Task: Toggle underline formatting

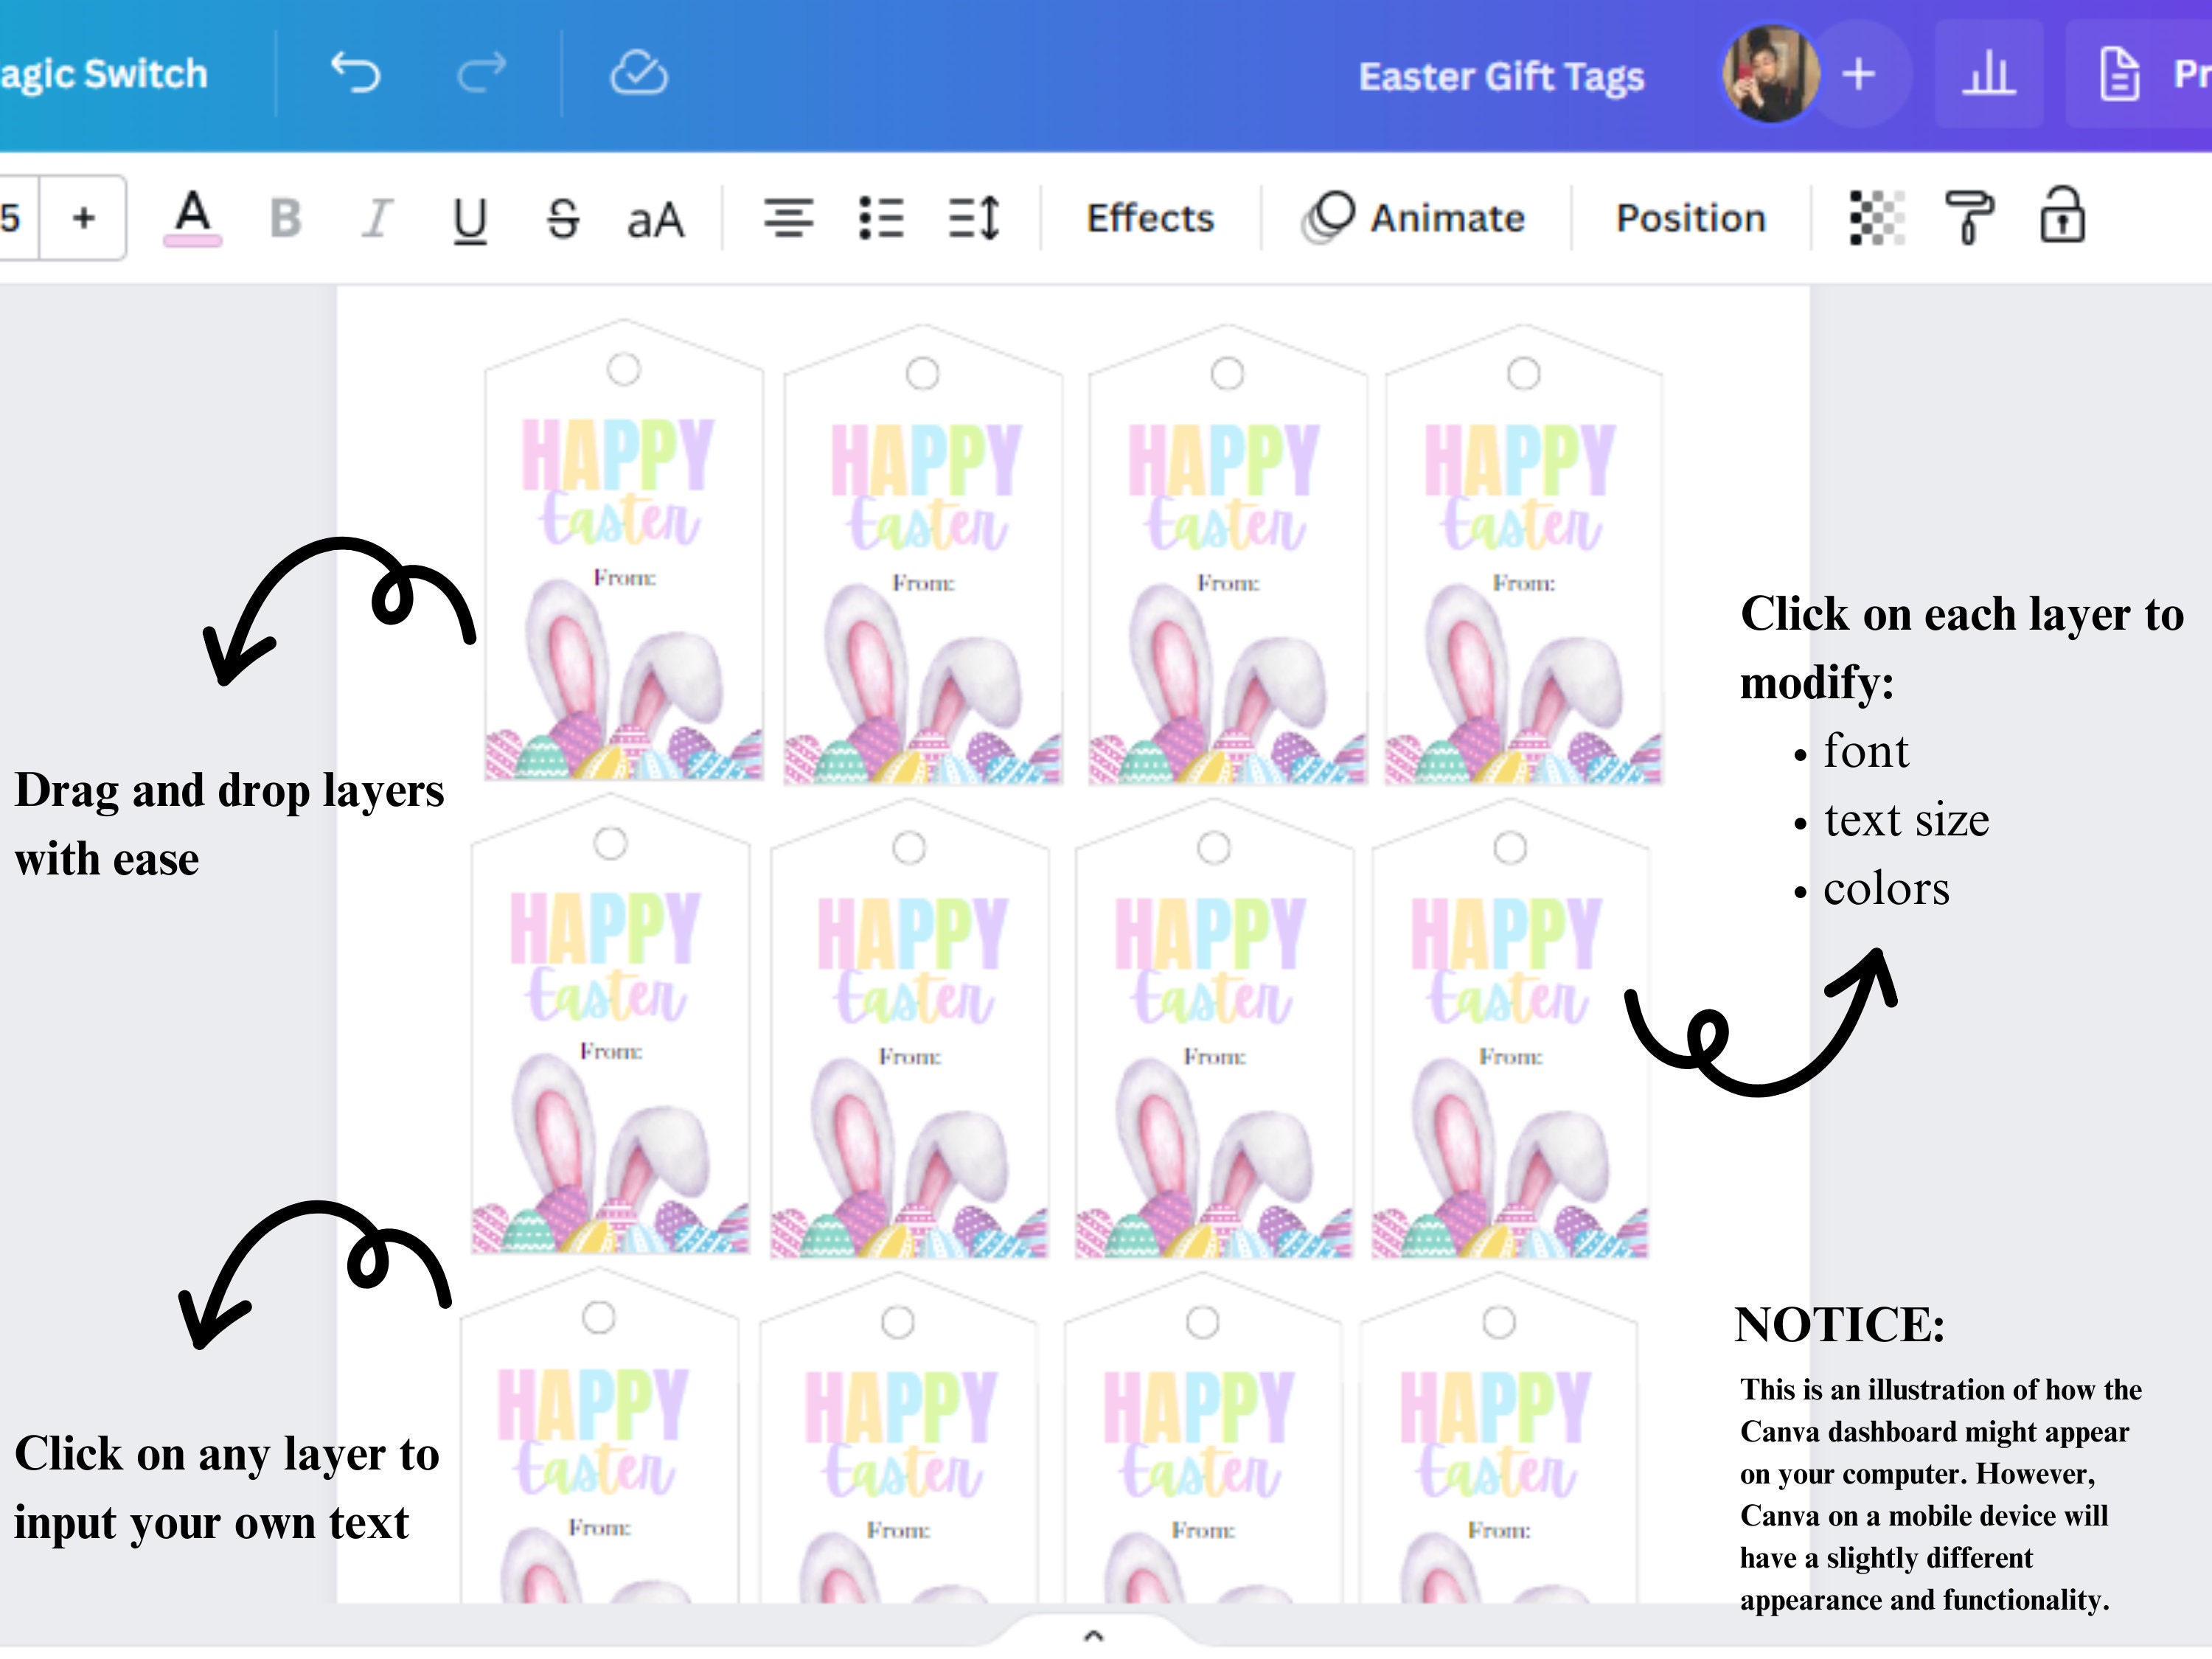Action: point(468,218)
